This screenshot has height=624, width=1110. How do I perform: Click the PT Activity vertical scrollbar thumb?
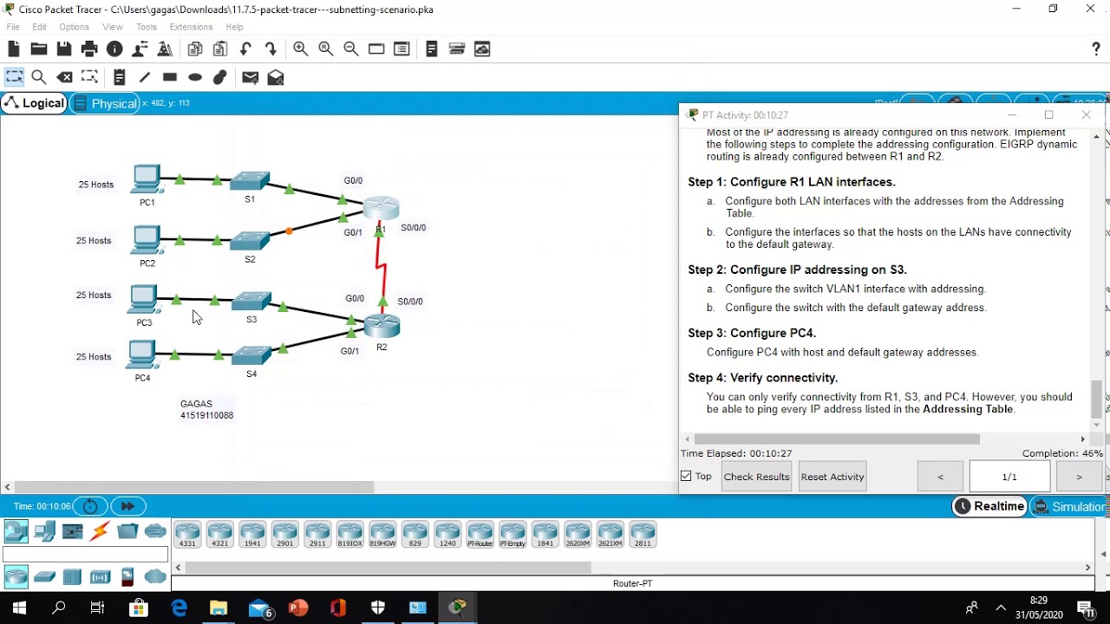point(1096,400)
